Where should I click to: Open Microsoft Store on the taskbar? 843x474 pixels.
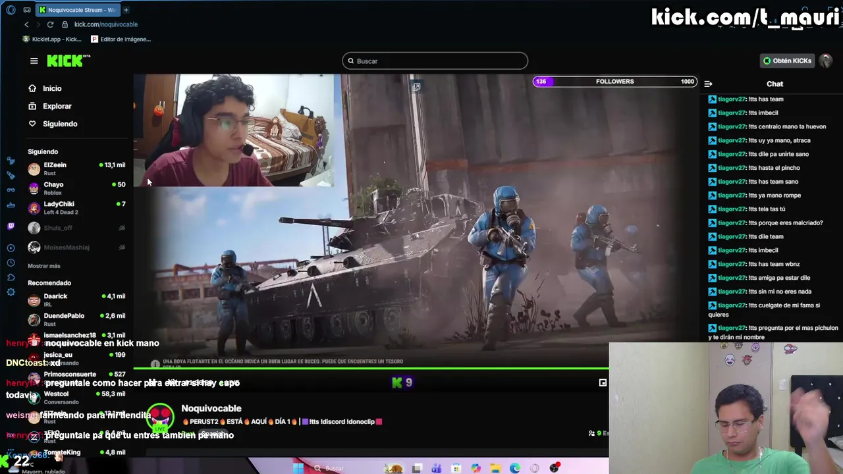(x=456, y=468)
